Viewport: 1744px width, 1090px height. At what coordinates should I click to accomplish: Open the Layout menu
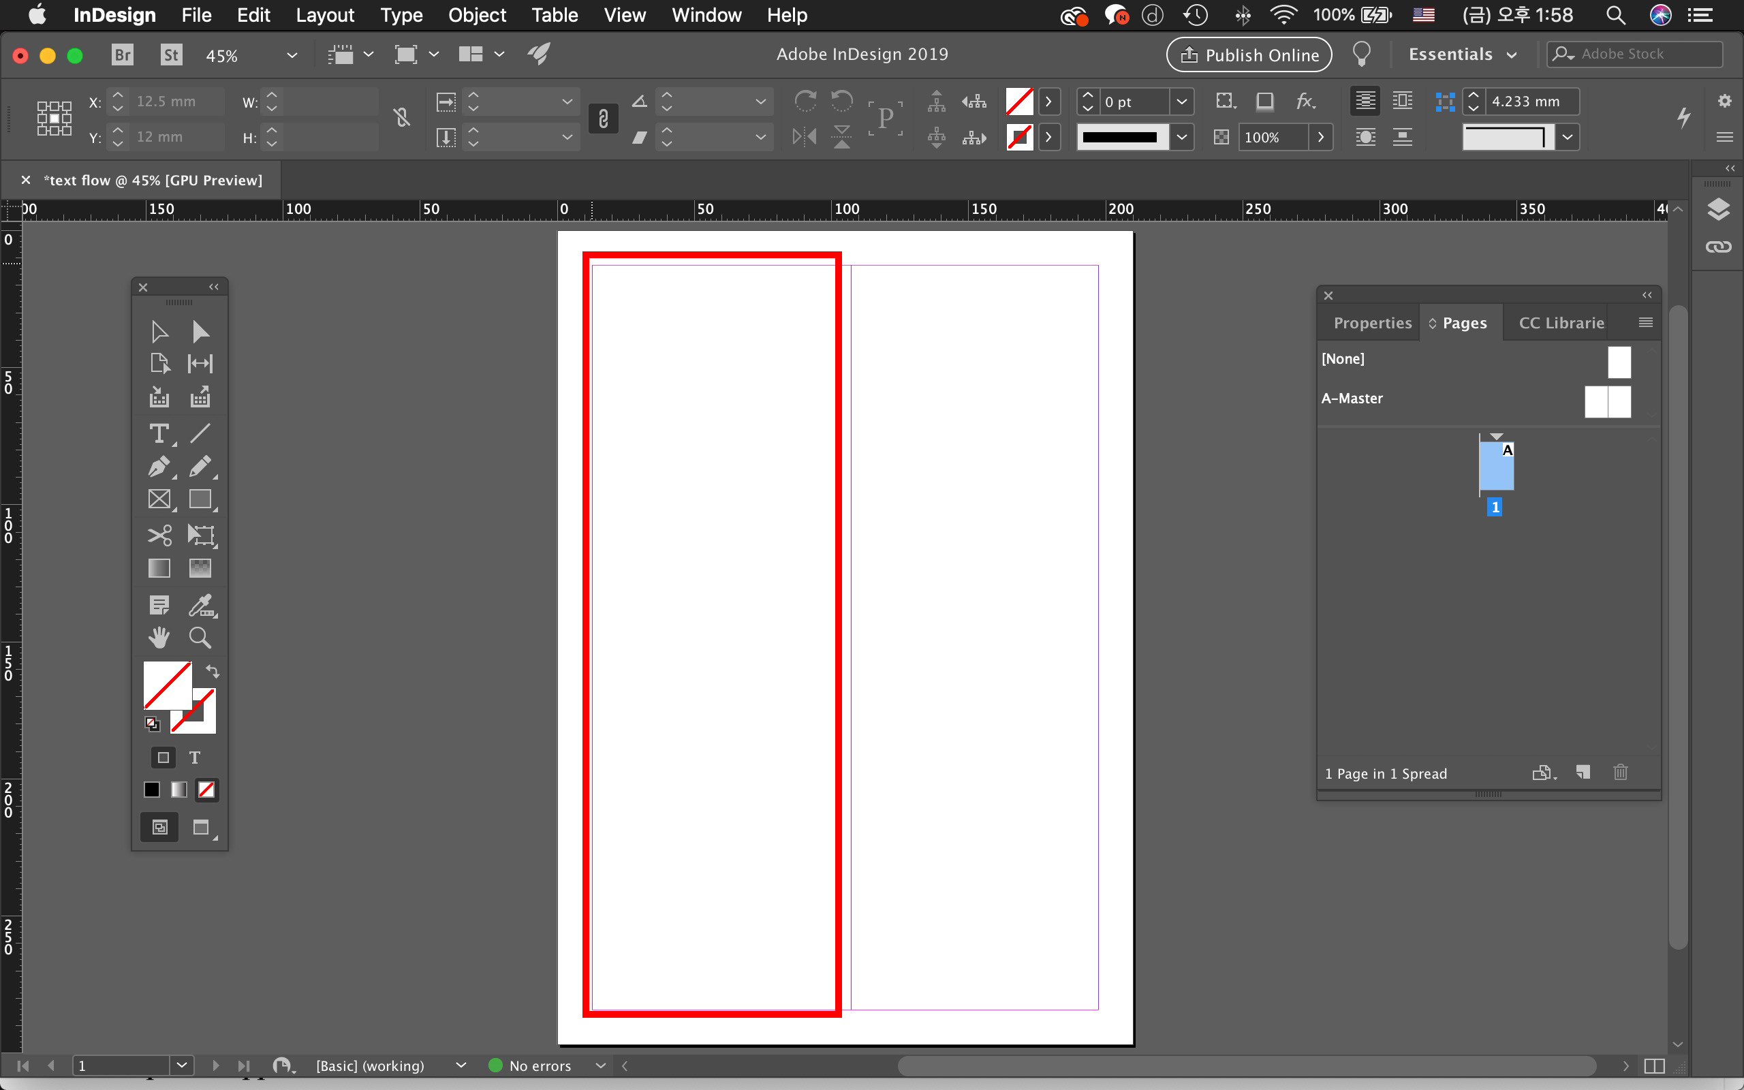(x=325, y=15)
